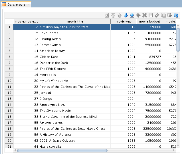Switch to the Data: movie tab
This screenshot has width=182, height=154.
click(x=16, y=4)
